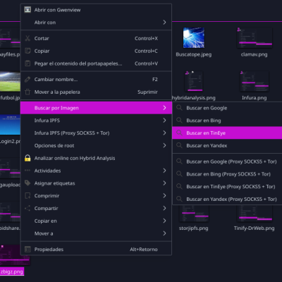The width and height of the screenshot is (282, 282).
Task: Expand the Comprimir submenu arrow
Action: (164, 196)
